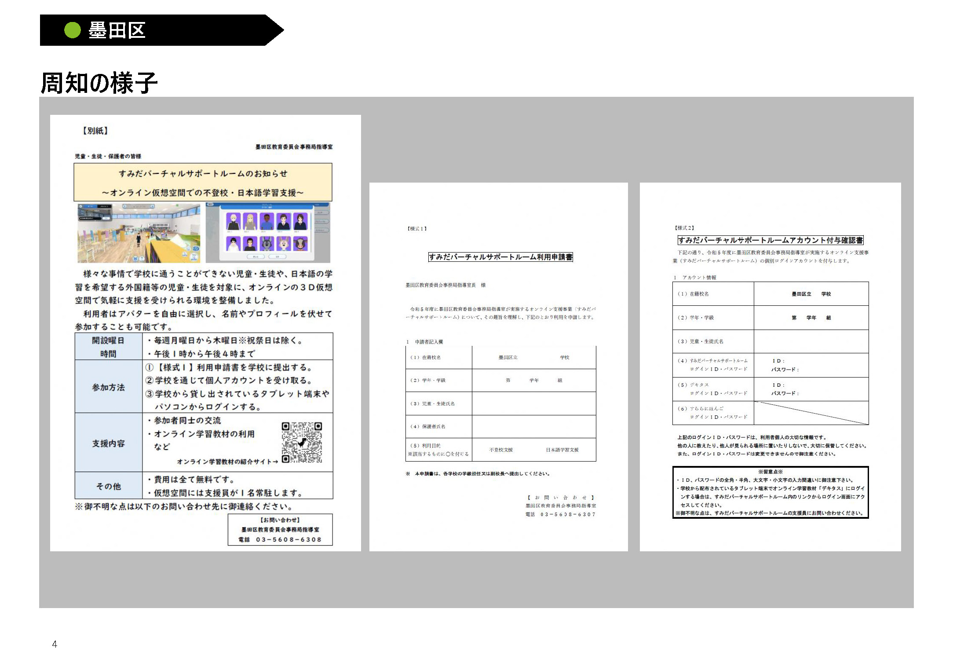Click (4) 保護者氏名 row in application form

pyautogui.click(x=500, y=426)
